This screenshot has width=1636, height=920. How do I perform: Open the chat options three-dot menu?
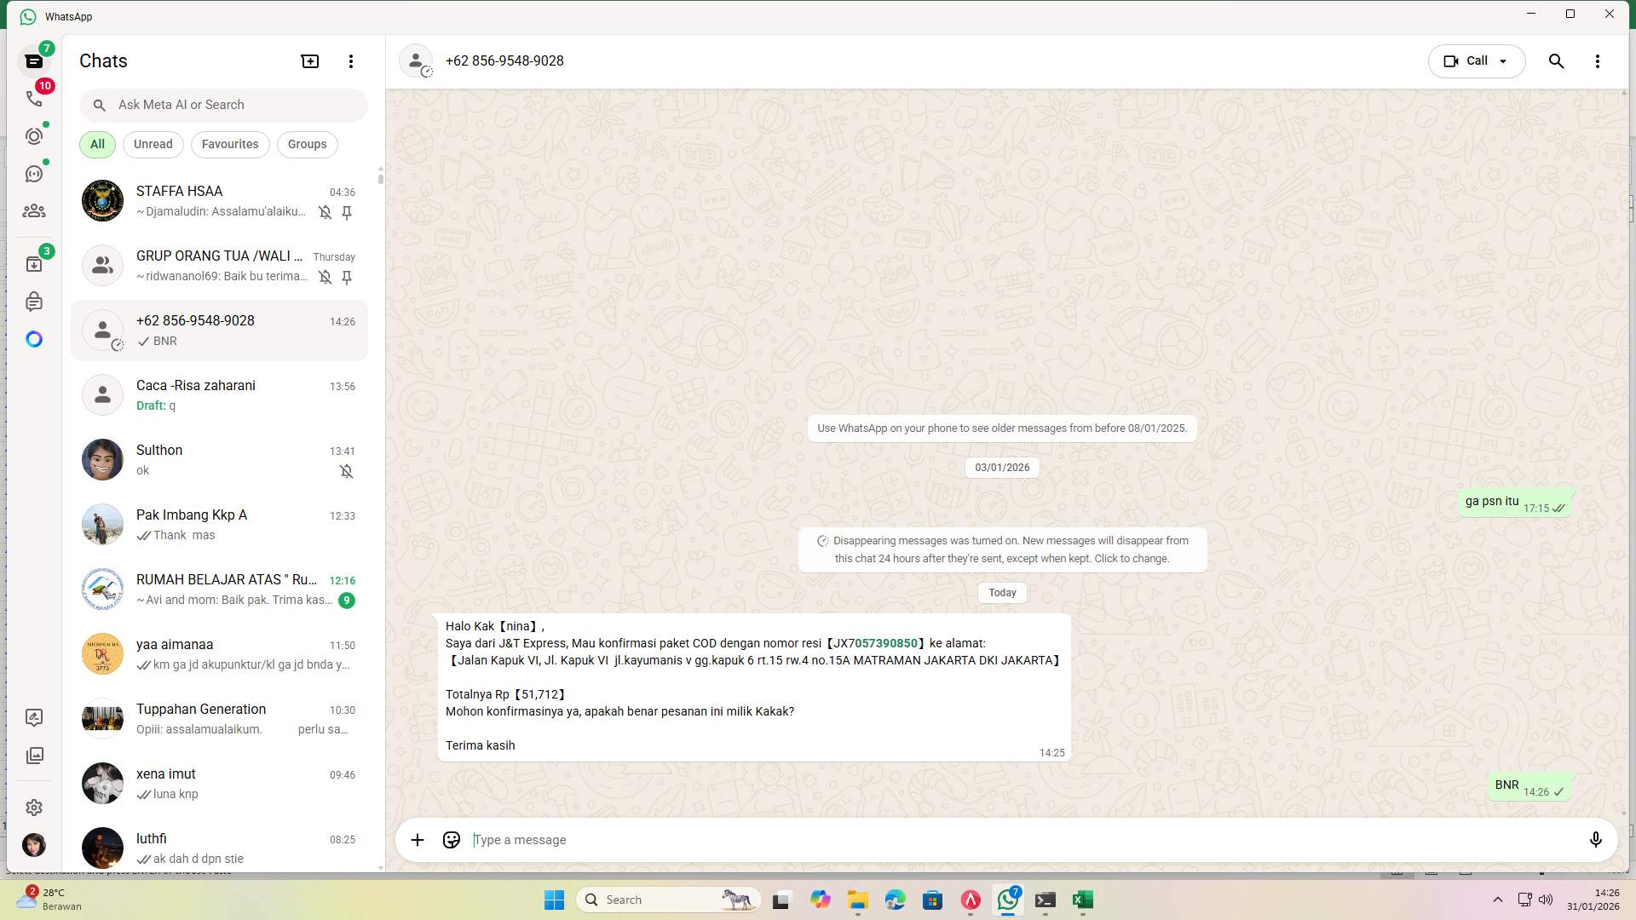coord(1599,60)
